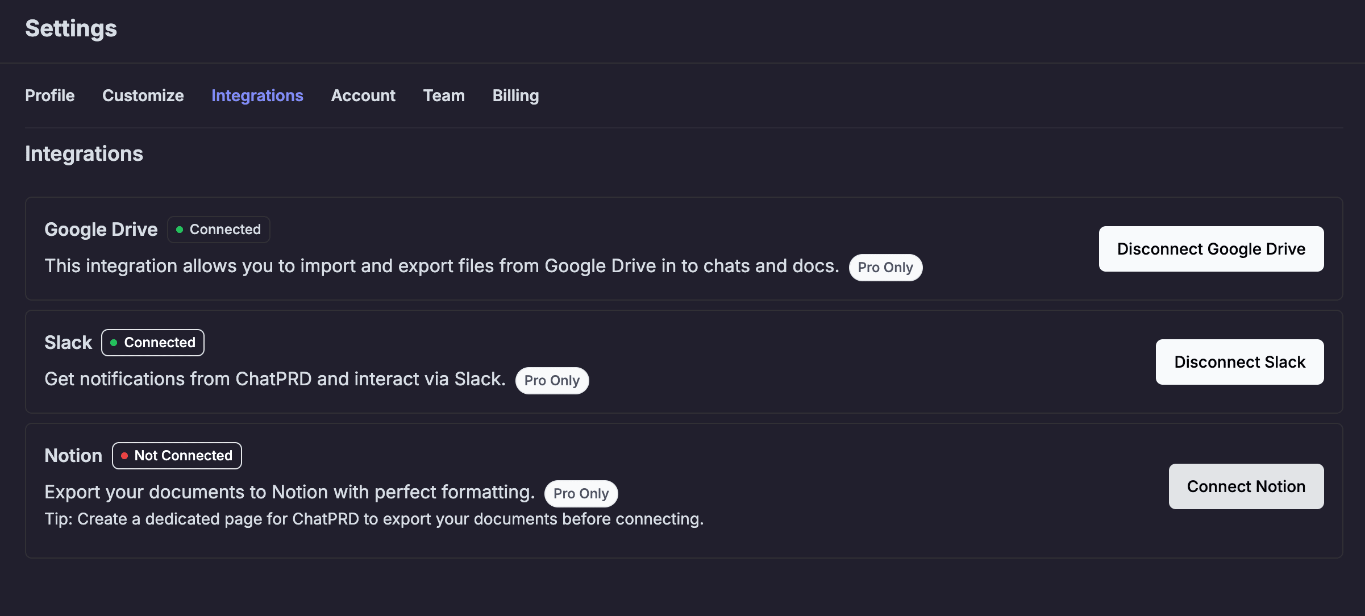1365x616 pixels.
Task: Click Pro Only badge on Google Drive
Action: point(885,268)
